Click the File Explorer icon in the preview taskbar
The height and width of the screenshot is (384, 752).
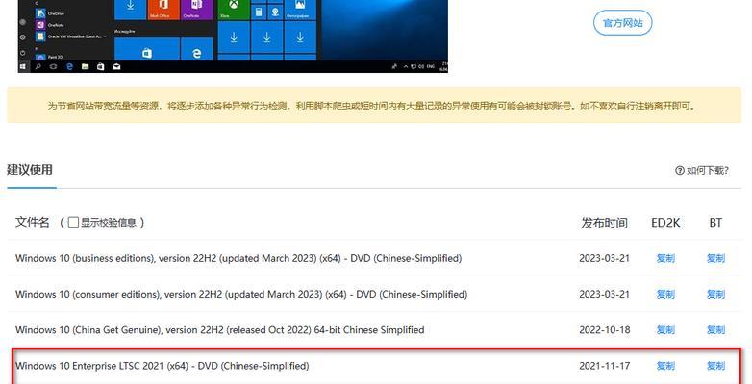[85, 66]
